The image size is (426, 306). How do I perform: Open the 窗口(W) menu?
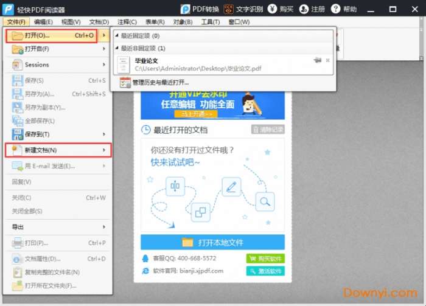(239, 22)
